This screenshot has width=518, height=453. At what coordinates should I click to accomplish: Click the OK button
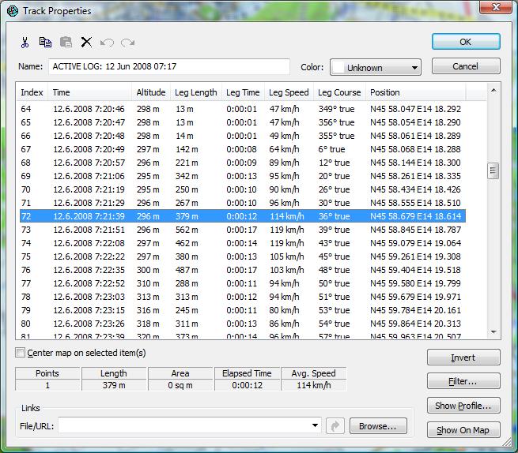466,42
